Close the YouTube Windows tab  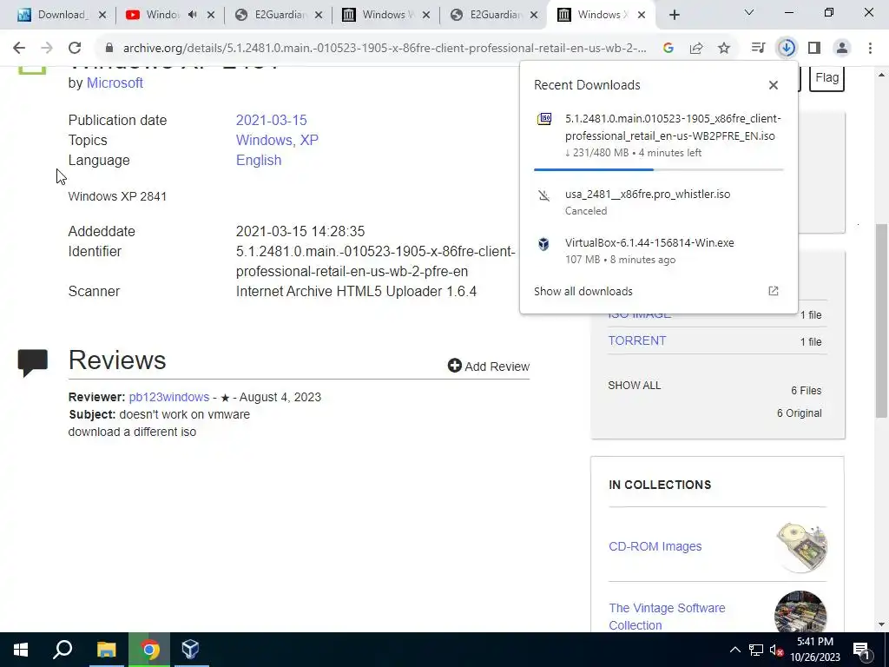coord(211,15)
